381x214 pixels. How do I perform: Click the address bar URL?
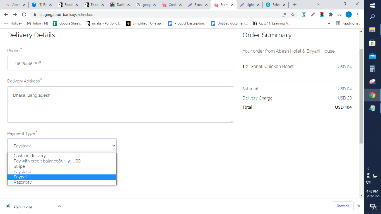point(67,14)
